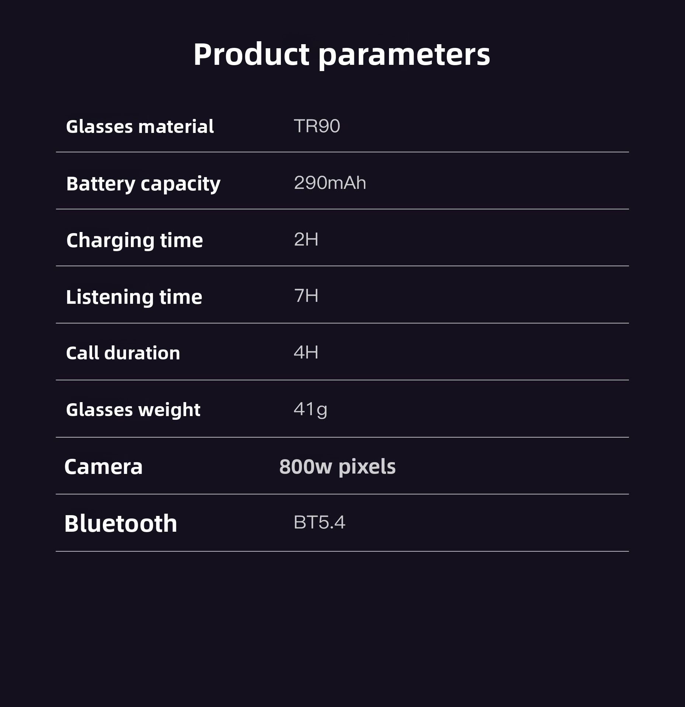Click the 41g weight value
The width and height of the screenshot is (685, 707).
[x=310, y=410]
